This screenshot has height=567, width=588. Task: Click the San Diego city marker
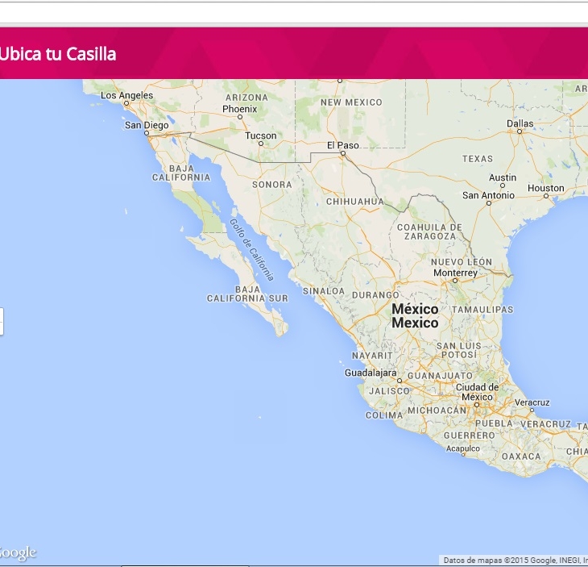coord(147,134)
